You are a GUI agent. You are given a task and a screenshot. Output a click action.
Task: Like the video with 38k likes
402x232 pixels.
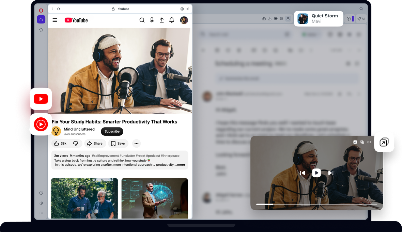pos(60,144)
